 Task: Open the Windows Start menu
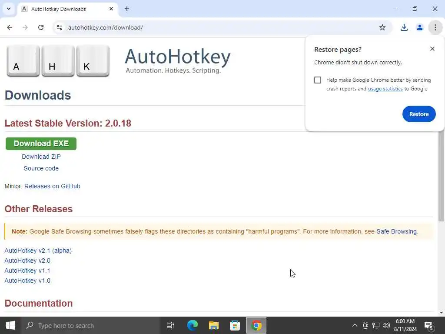click(10, 325)
